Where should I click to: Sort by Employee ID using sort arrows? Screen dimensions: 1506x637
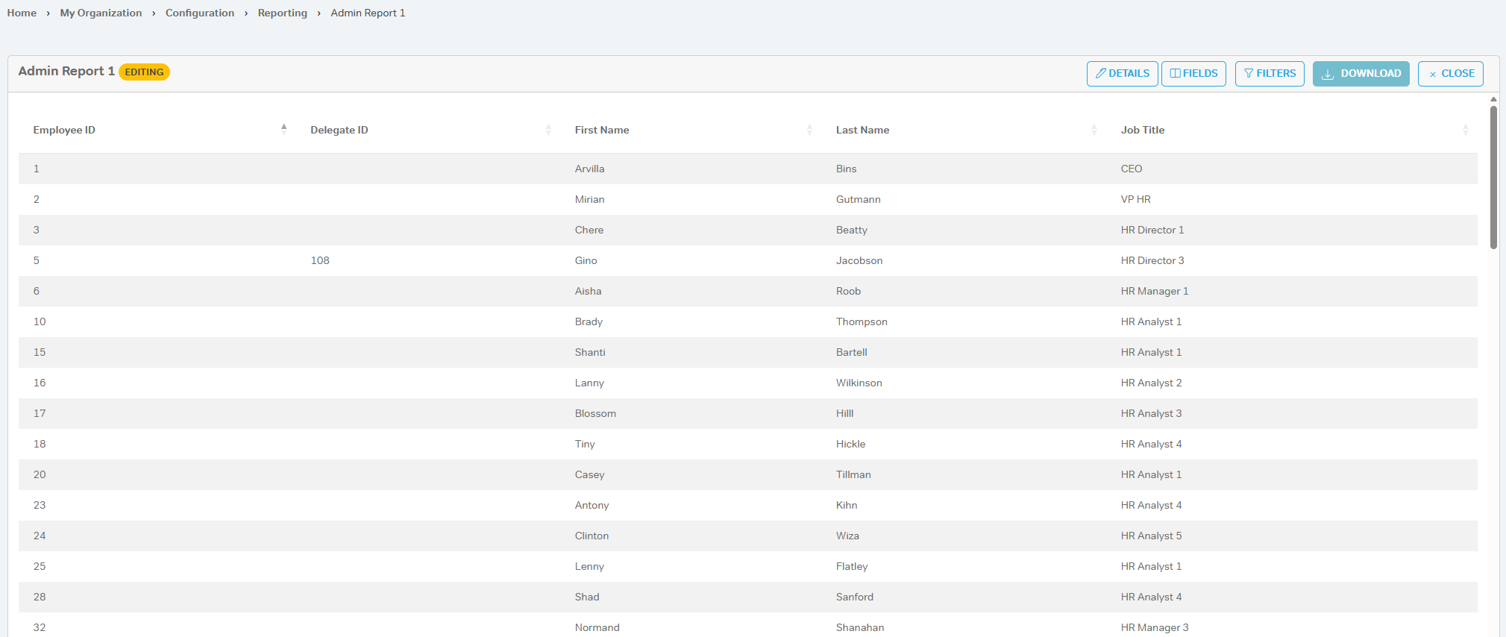283,130
